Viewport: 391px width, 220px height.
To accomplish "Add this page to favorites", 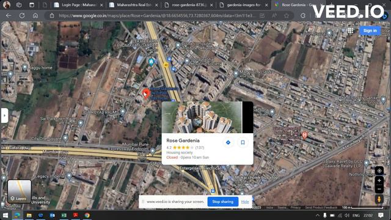I will click(x=287, y=15).
